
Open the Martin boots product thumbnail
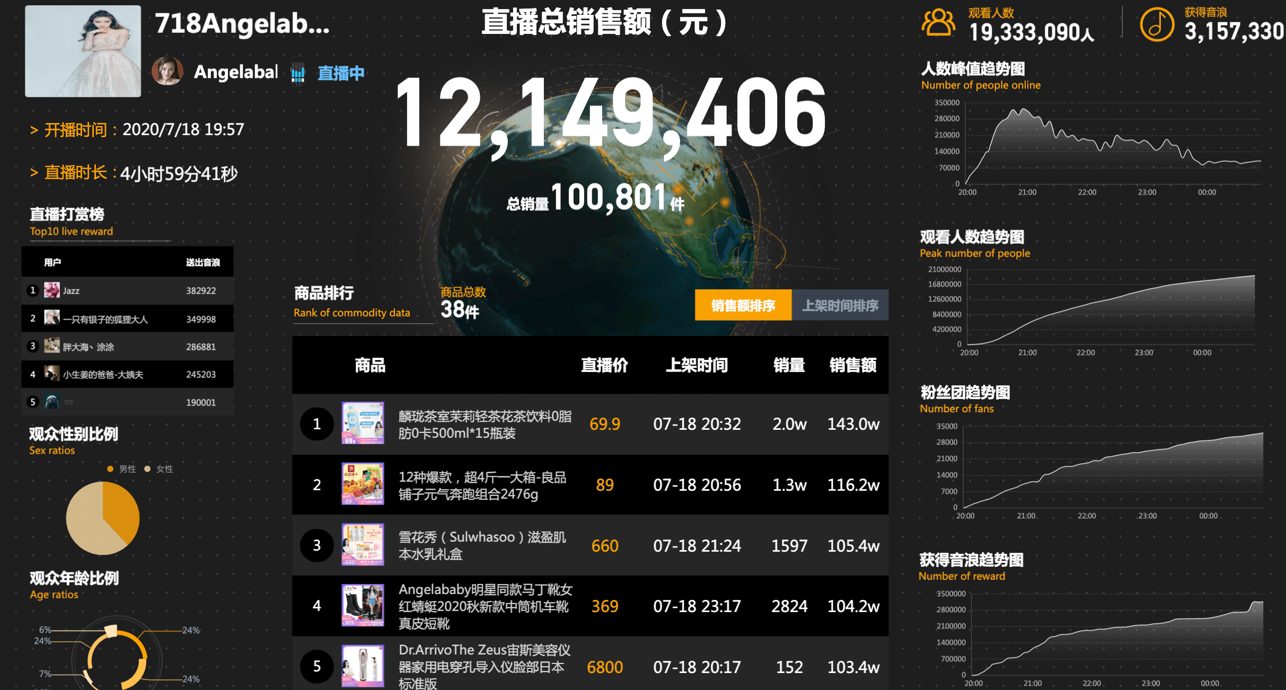coord(363,605)
